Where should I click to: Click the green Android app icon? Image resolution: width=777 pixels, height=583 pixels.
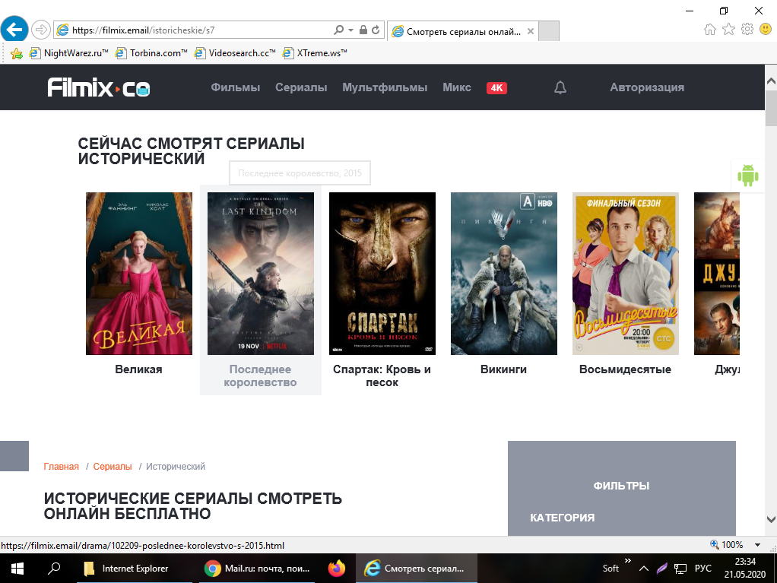click(x=748, y=176)
